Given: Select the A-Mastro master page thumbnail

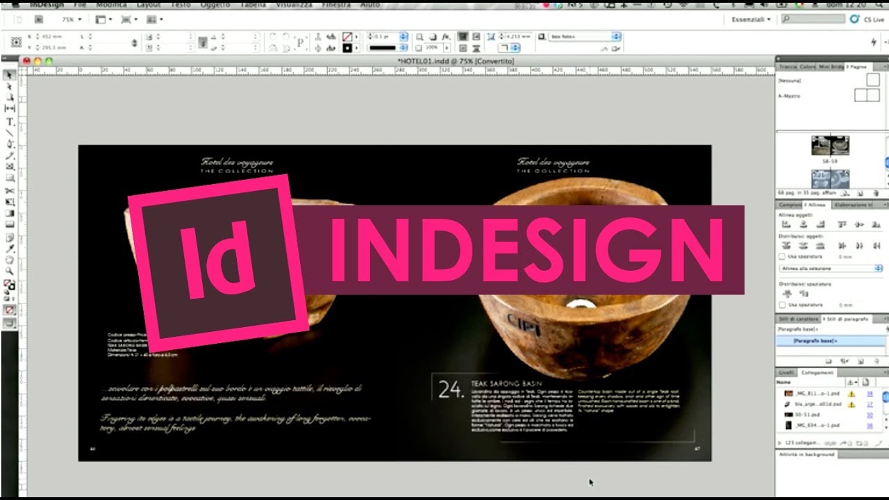Looking at the screenshot, I should click(x=867, y=95).
